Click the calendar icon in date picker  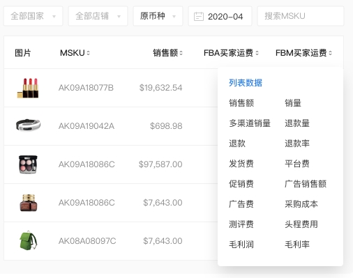pyautogui.click(x=199, y=17)
